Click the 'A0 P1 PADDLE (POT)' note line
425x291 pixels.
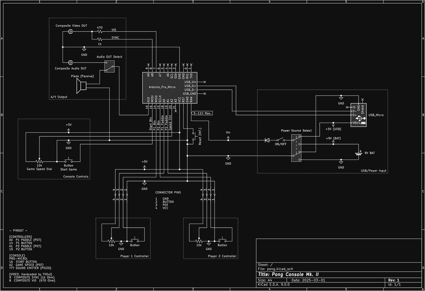(x=25, y=240)
